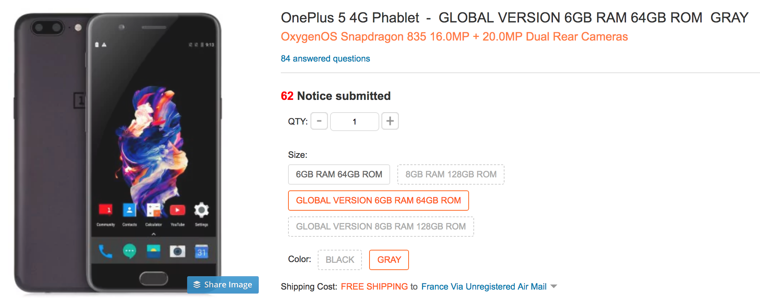This screenshot has height=299, width=760.
Task: Choose the 8GB RAM 128GB ROM option
Action: point(451,174)
